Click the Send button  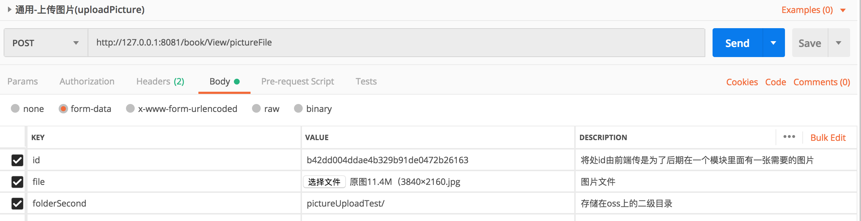[x=737, y=42]
